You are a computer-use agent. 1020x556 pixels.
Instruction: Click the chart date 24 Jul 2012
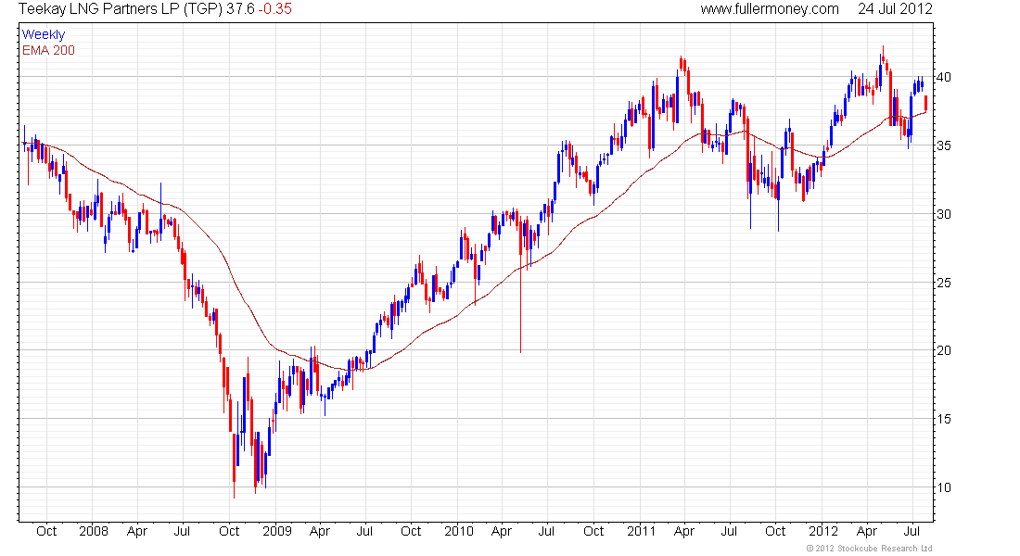(x=895, y=8)
